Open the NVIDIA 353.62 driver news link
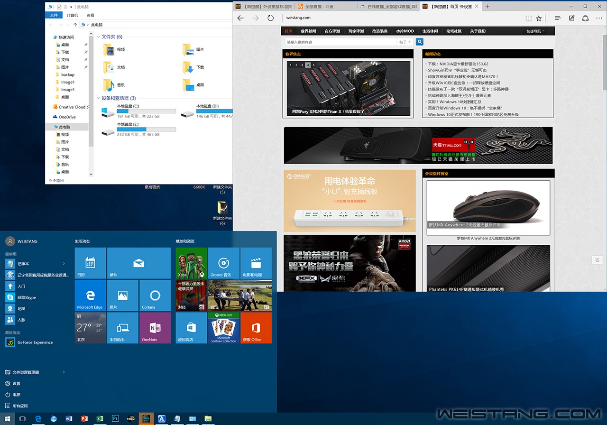Image resolution: width=607 pixels, height=425 pixels. coord(458,64)
